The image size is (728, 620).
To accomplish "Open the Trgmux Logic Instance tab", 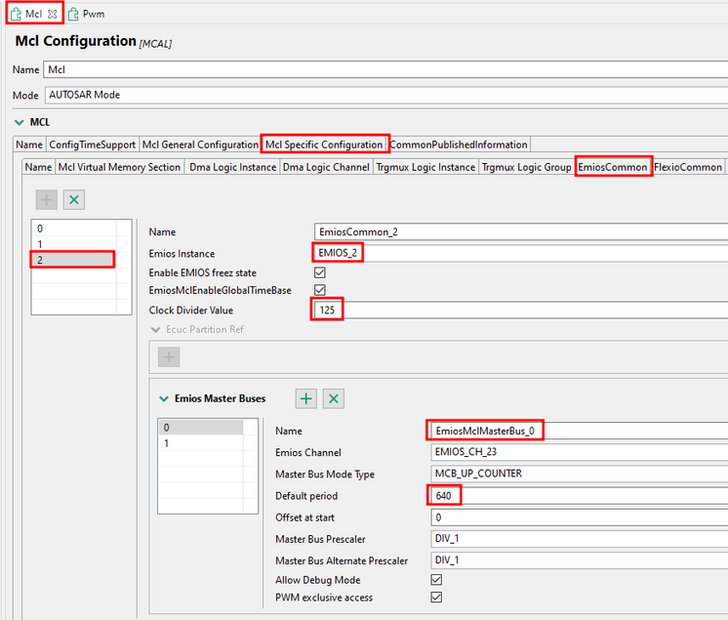I will [425, 167].
